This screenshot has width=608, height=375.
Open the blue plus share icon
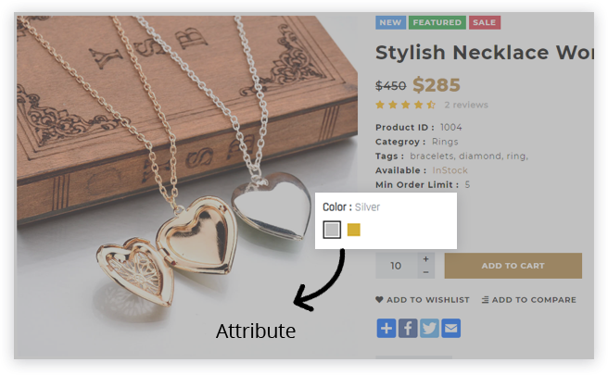point(386,329)
